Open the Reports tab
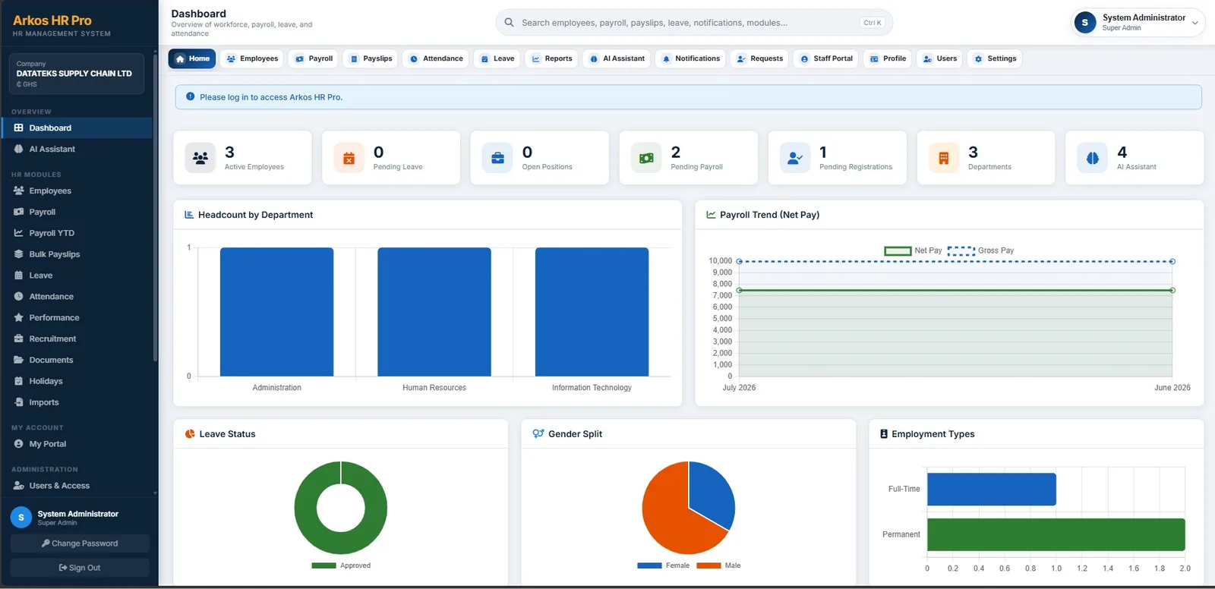The width and height of the screenshot is (1215, 589). pyautogui.click(x=551, y=58)
